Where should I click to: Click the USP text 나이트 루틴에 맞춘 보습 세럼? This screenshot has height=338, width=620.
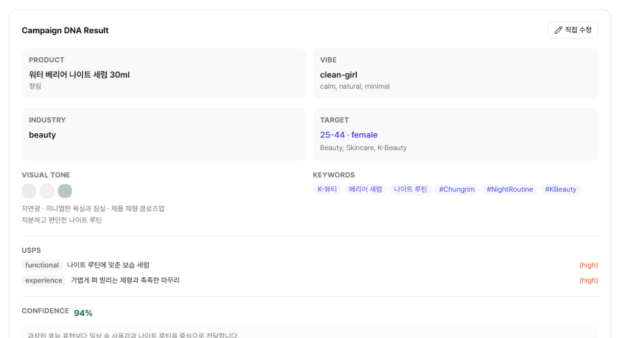coord(108,265)
